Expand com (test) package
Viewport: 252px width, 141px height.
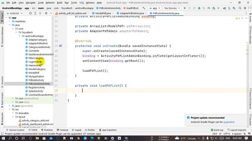13,102
